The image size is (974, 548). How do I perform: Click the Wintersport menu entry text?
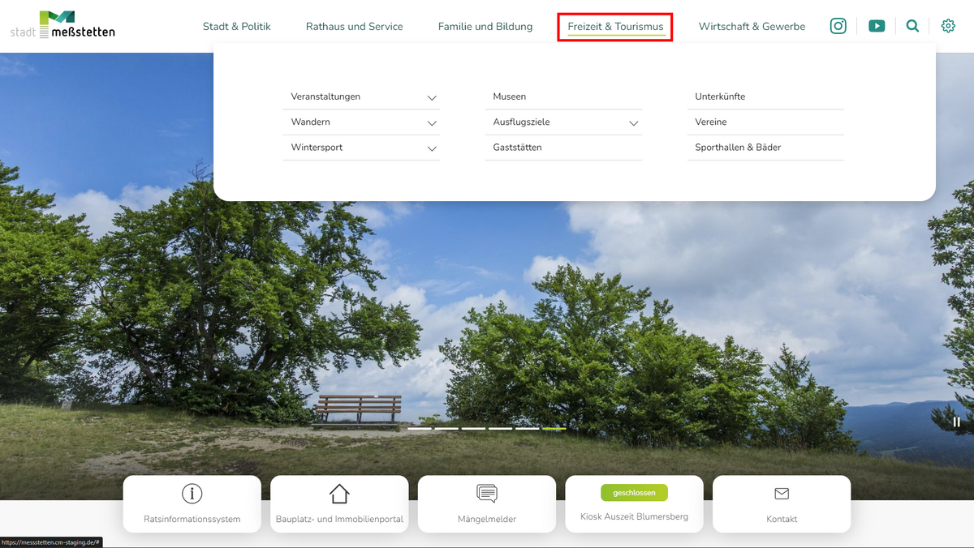pos(317,148)
